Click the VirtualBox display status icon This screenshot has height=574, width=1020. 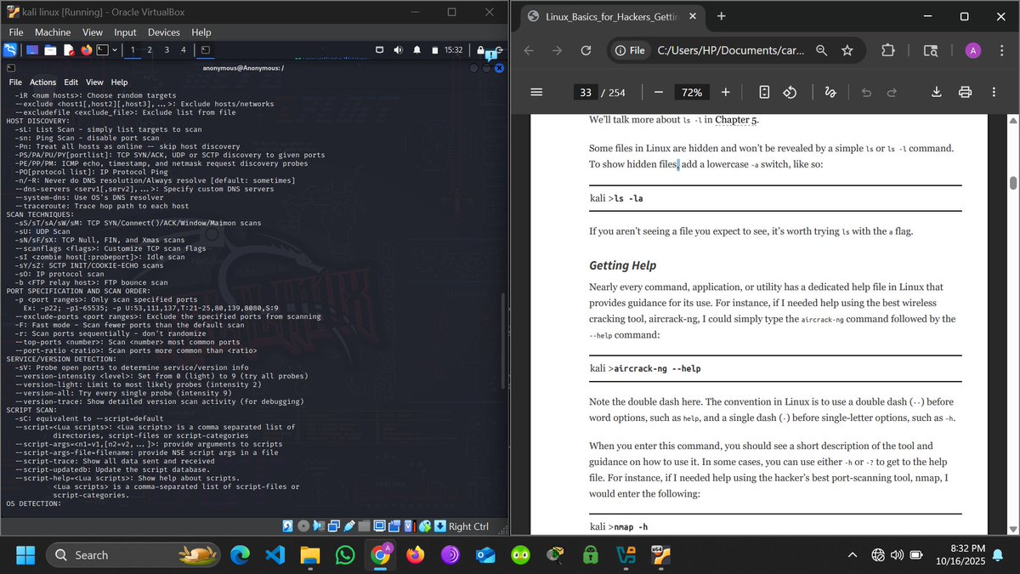click(x=378, y=526)
